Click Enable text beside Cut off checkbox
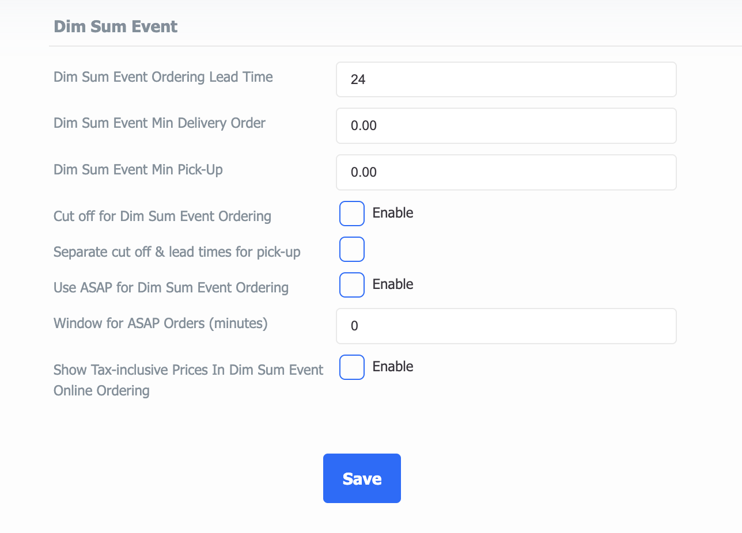 pyautogui.click(x=393, y=213)
